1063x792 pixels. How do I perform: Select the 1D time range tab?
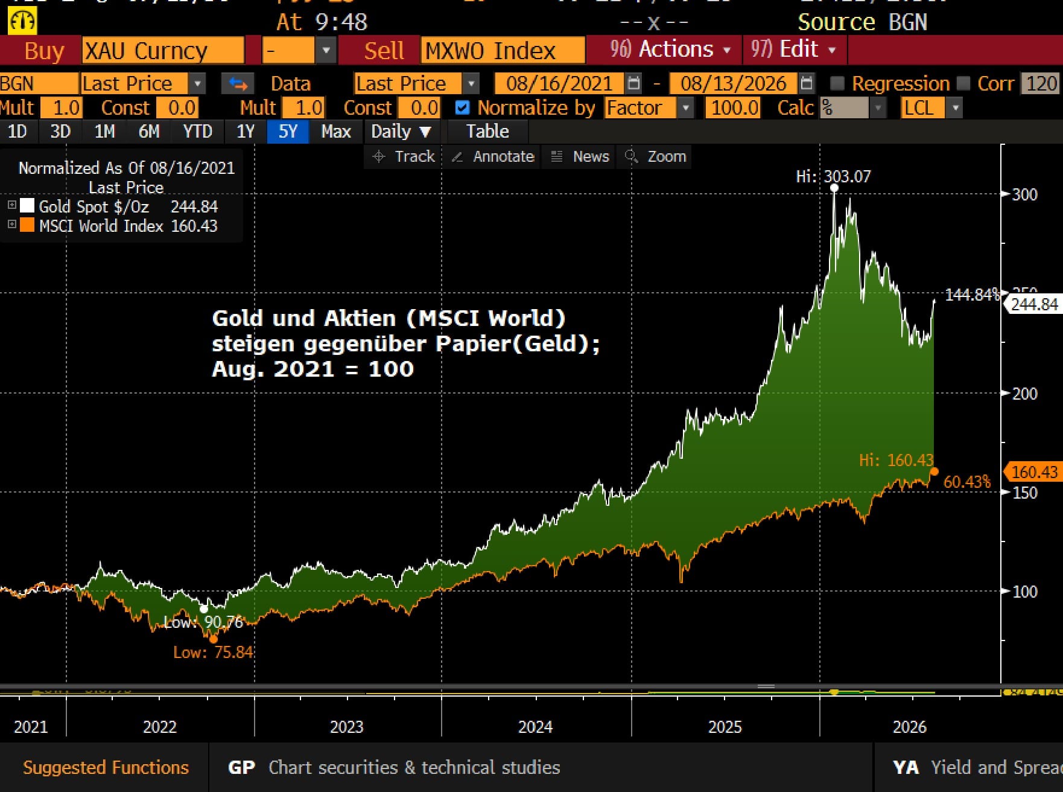(x=17, y=132)
